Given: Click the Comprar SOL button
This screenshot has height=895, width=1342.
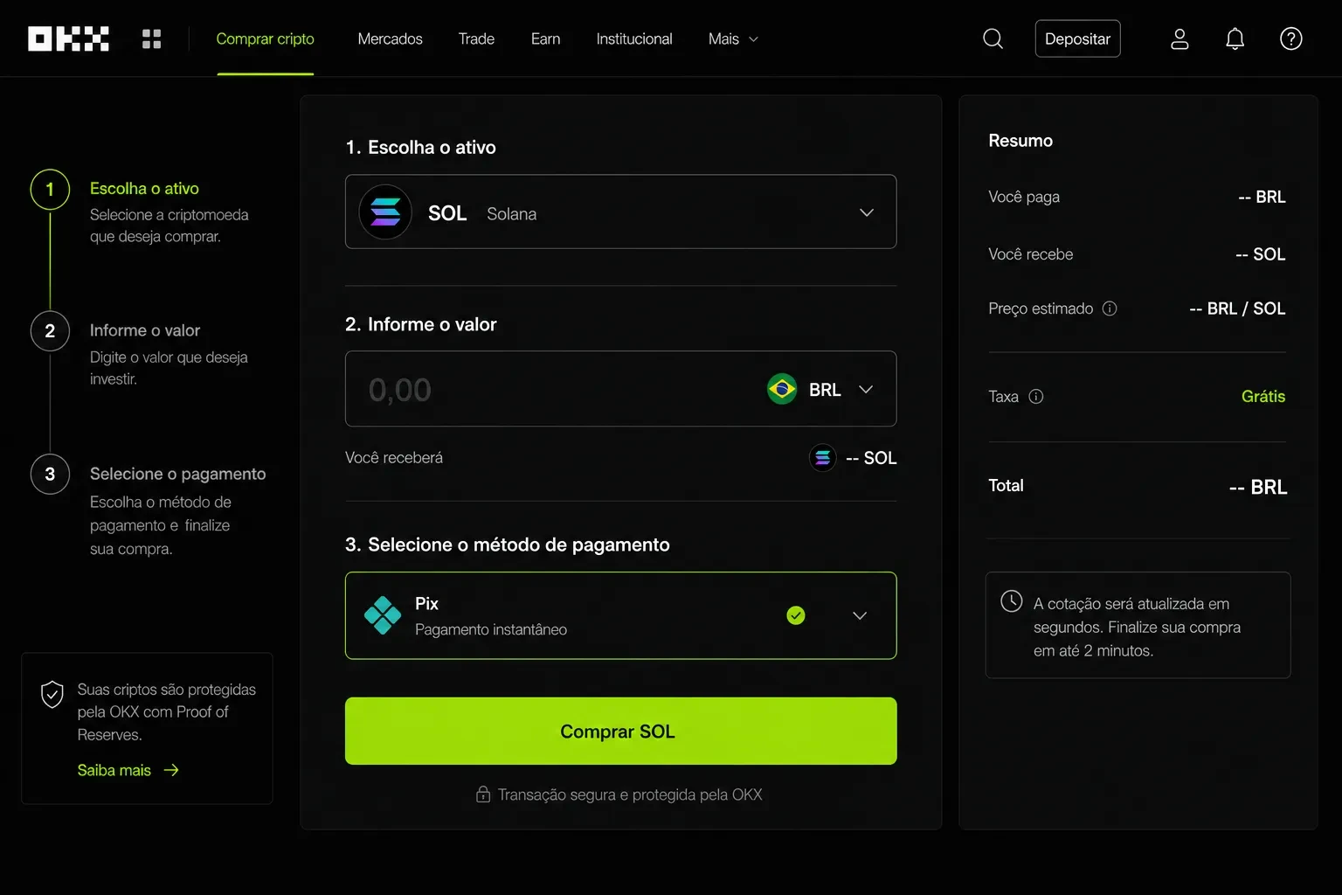Looking at the screenshot, I should tap(620, 731).
